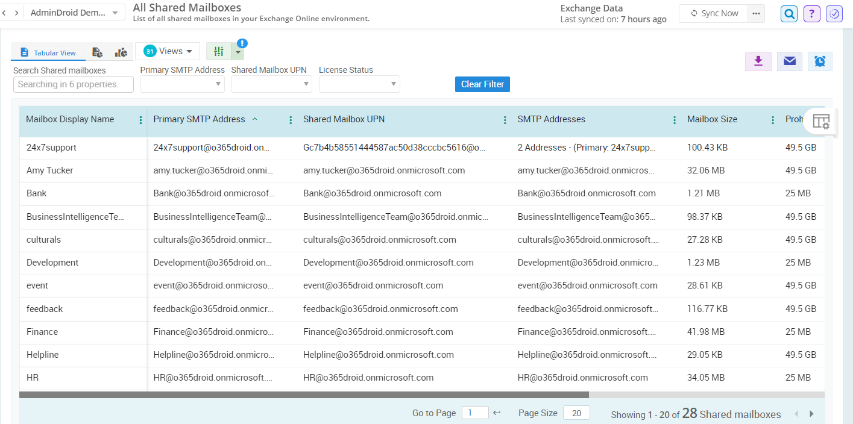Click the horizontal table scrollbar
This screenshot has height=424, width=853.
click(x=304, y=395)
